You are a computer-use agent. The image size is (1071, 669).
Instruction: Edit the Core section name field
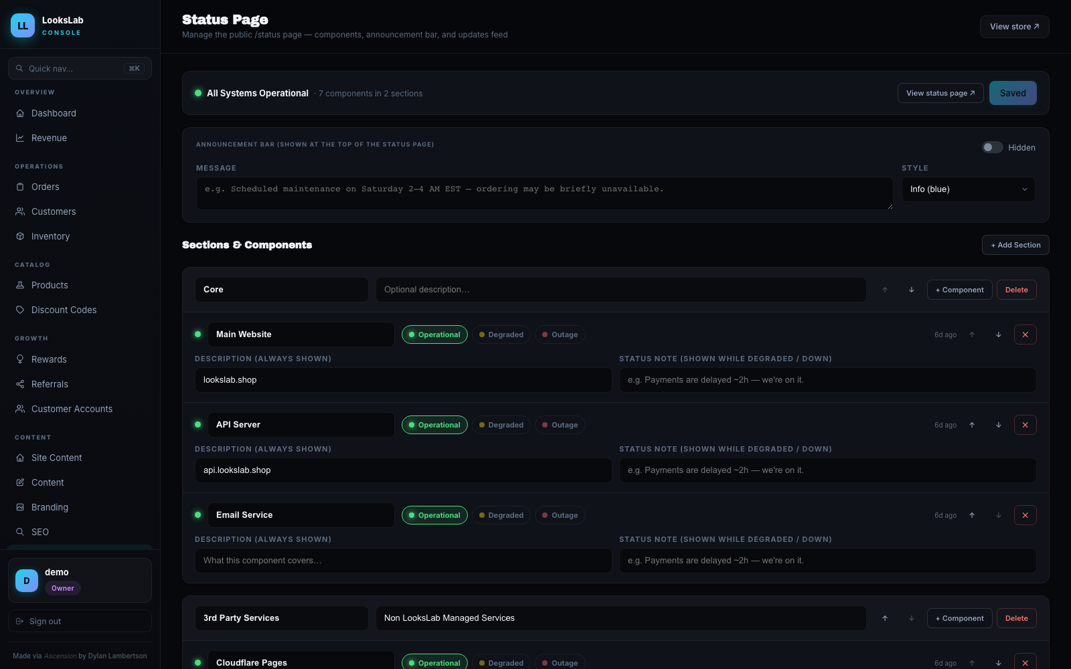click(x=281, y=290)
